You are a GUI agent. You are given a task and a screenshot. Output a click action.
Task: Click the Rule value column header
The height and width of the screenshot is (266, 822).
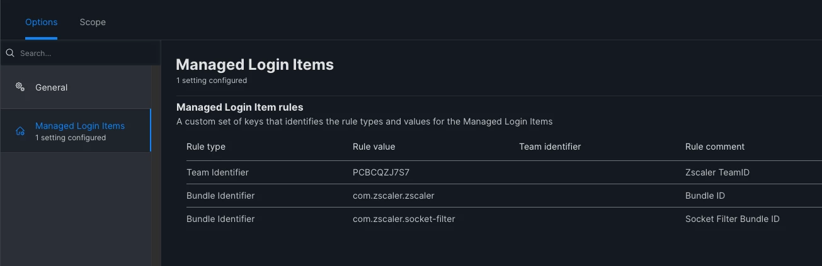[374, 147]
